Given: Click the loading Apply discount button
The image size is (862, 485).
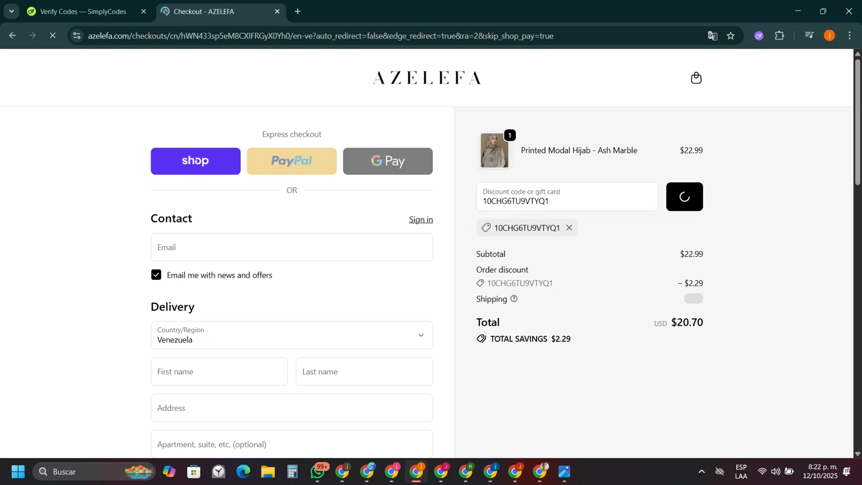Looking at the screenshot, I should (x=684, y=197).
